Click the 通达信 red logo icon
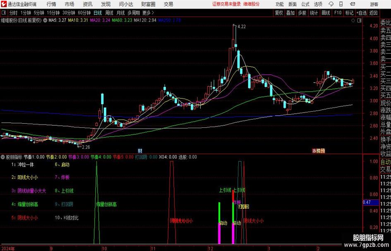The width and height of the screenshot is (391, 251). pyautogui.click(x=4, y=4)
